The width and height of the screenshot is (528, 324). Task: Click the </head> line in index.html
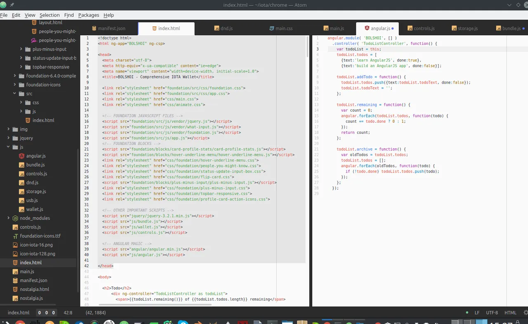(x=106, y=266)
